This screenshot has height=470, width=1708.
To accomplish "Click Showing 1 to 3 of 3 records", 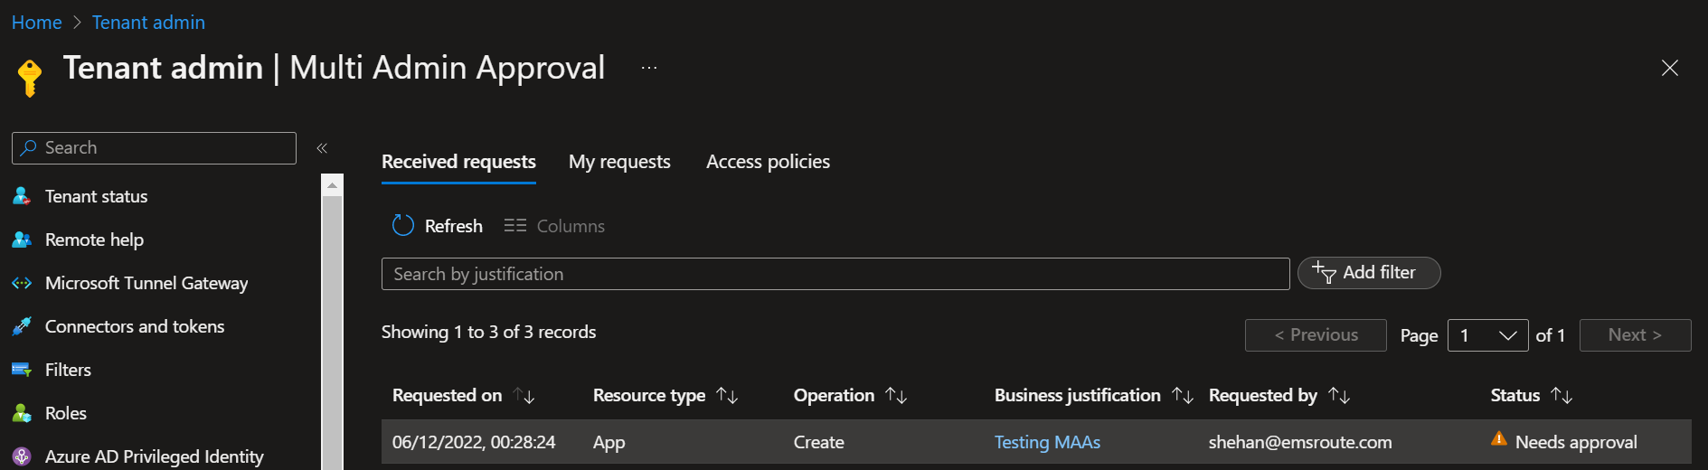I will pyautogui.click(x=488, y=332).
